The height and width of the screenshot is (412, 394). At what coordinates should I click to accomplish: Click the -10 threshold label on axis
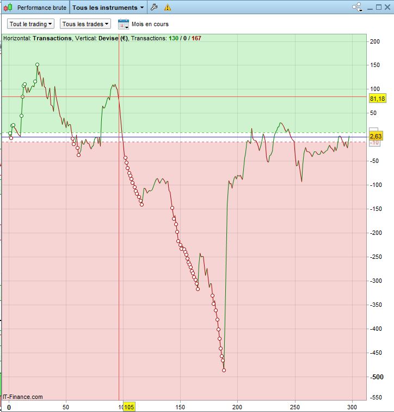374,143
